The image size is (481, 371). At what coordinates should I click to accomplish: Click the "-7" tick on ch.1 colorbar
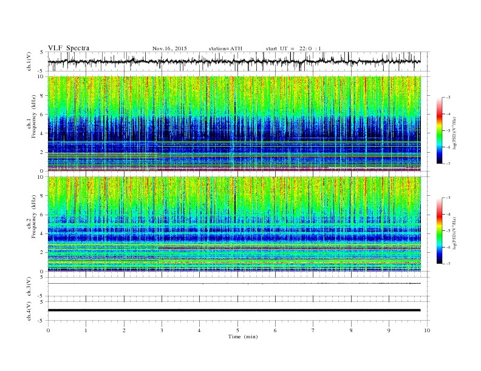[448, 164]
